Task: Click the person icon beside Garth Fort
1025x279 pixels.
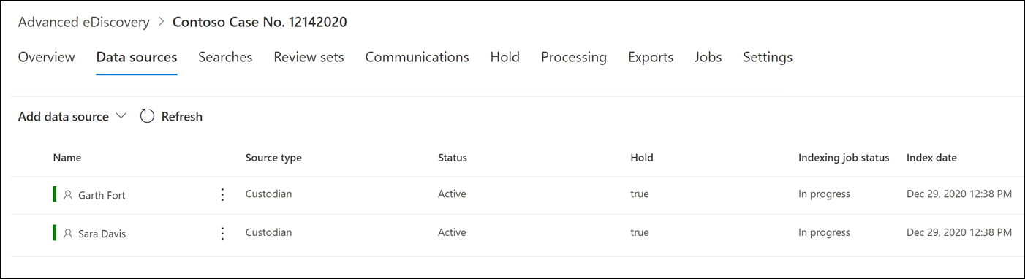Action: (68, 195)
